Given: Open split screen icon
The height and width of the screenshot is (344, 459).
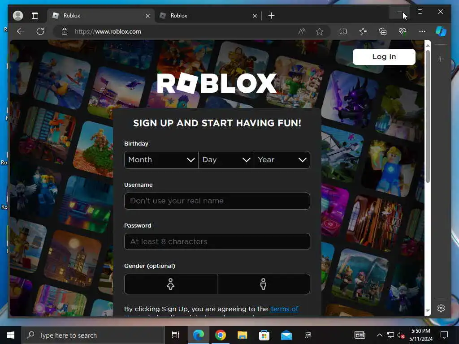Looking at the screenshot, I should [x=343, y=31].
